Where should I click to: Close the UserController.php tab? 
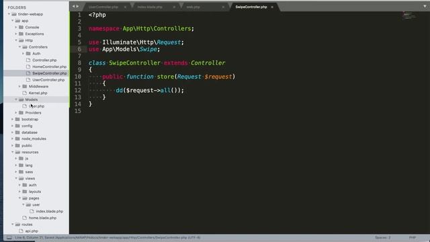(125, 7)
